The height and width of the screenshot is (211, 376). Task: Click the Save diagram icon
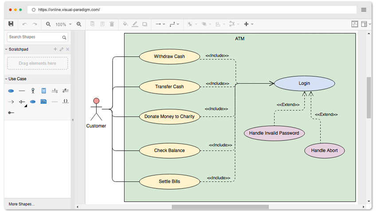[11, 24]
